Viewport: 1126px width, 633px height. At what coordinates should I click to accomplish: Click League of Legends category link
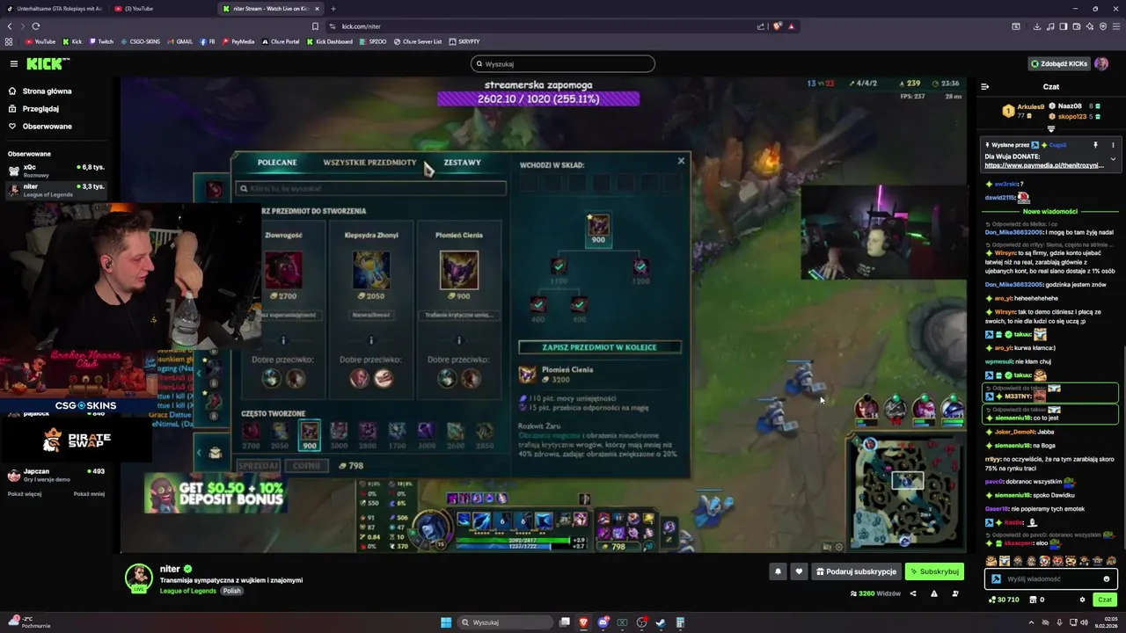click(x=188, y=591)
